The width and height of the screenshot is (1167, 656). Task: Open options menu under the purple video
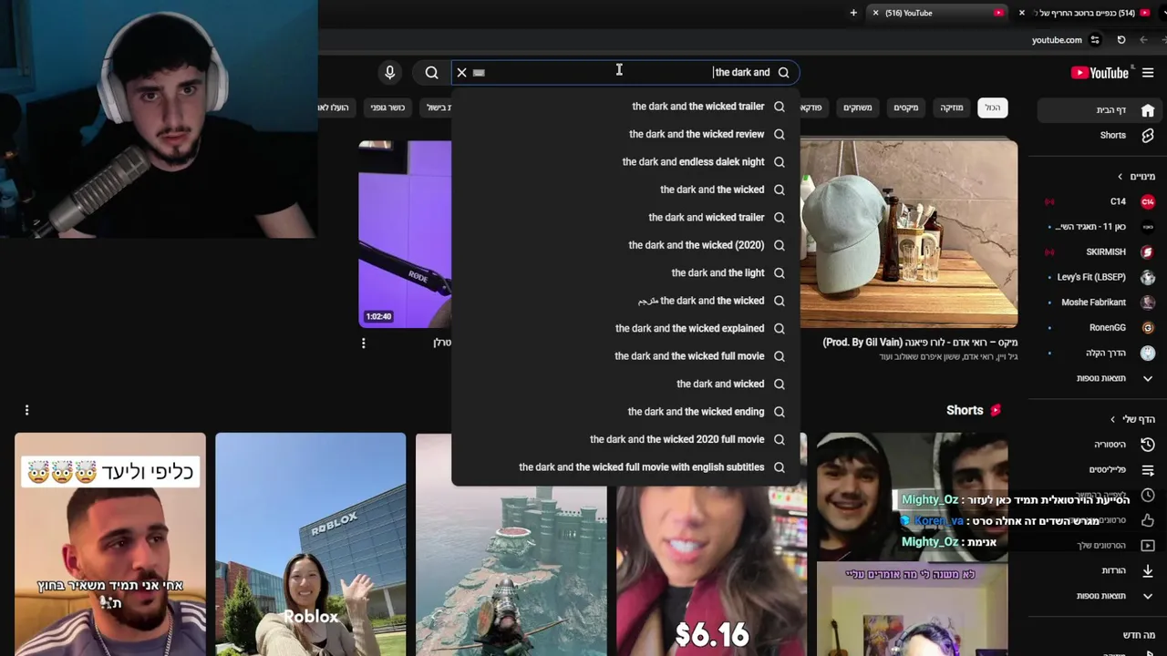pos(363,343)
